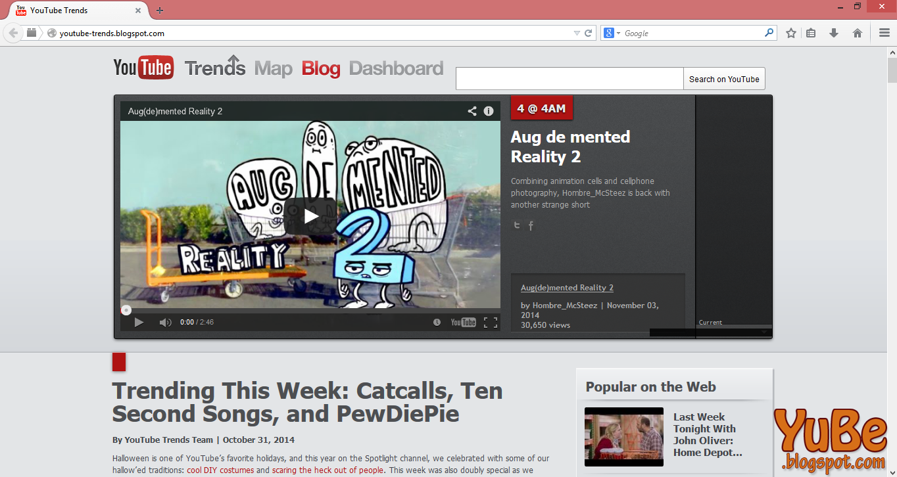Click the globe site identity icon
This screenshot has width=897, height=477.
tap(52, 33)
